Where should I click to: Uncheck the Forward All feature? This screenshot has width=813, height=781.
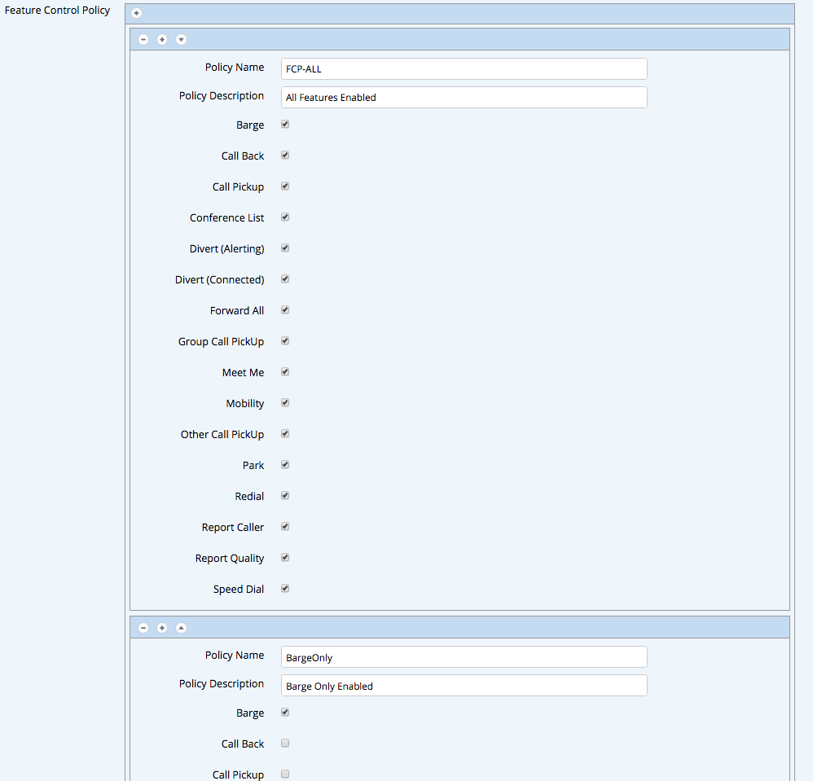[x=285, y=310]
